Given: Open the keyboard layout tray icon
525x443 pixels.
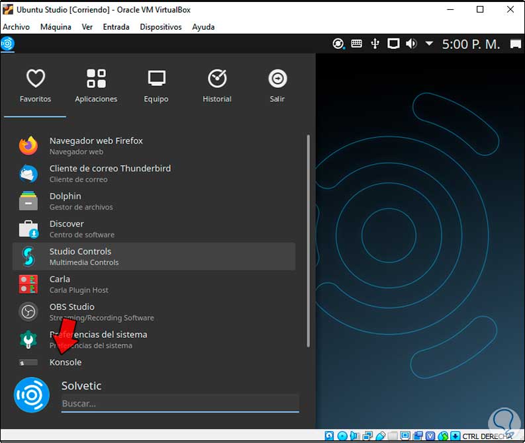Looking at the screenshot, I should (x=357, y=44).
